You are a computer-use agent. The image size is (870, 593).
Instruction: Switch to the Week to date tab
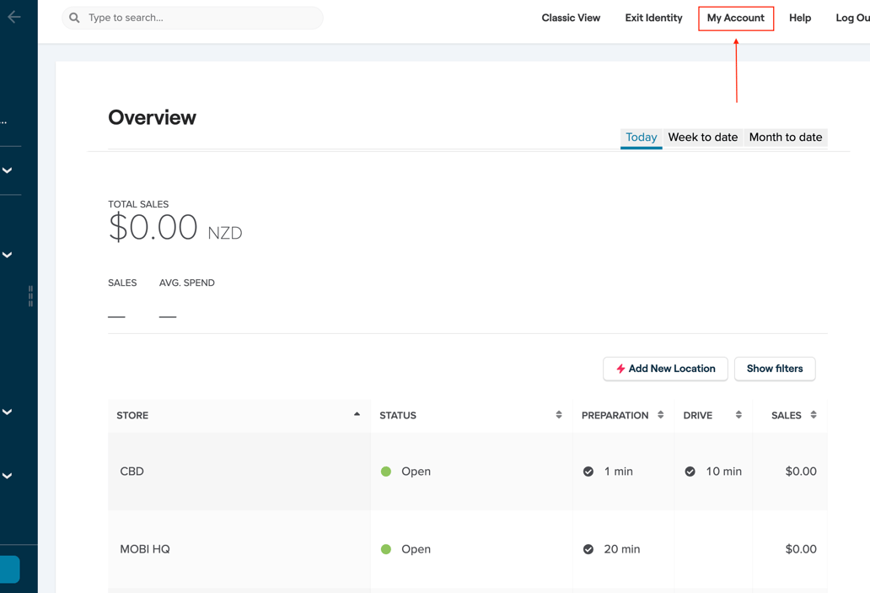pyautogui.click(x=703, y=137)
